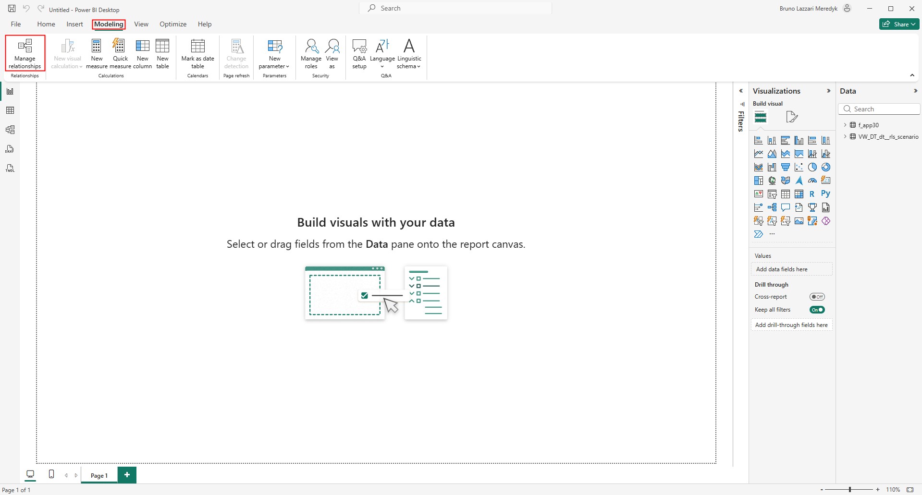The width and height of the screenshot is (922, 495).
Task: Click the title bar Search box
Action: [x=455, y=8]
